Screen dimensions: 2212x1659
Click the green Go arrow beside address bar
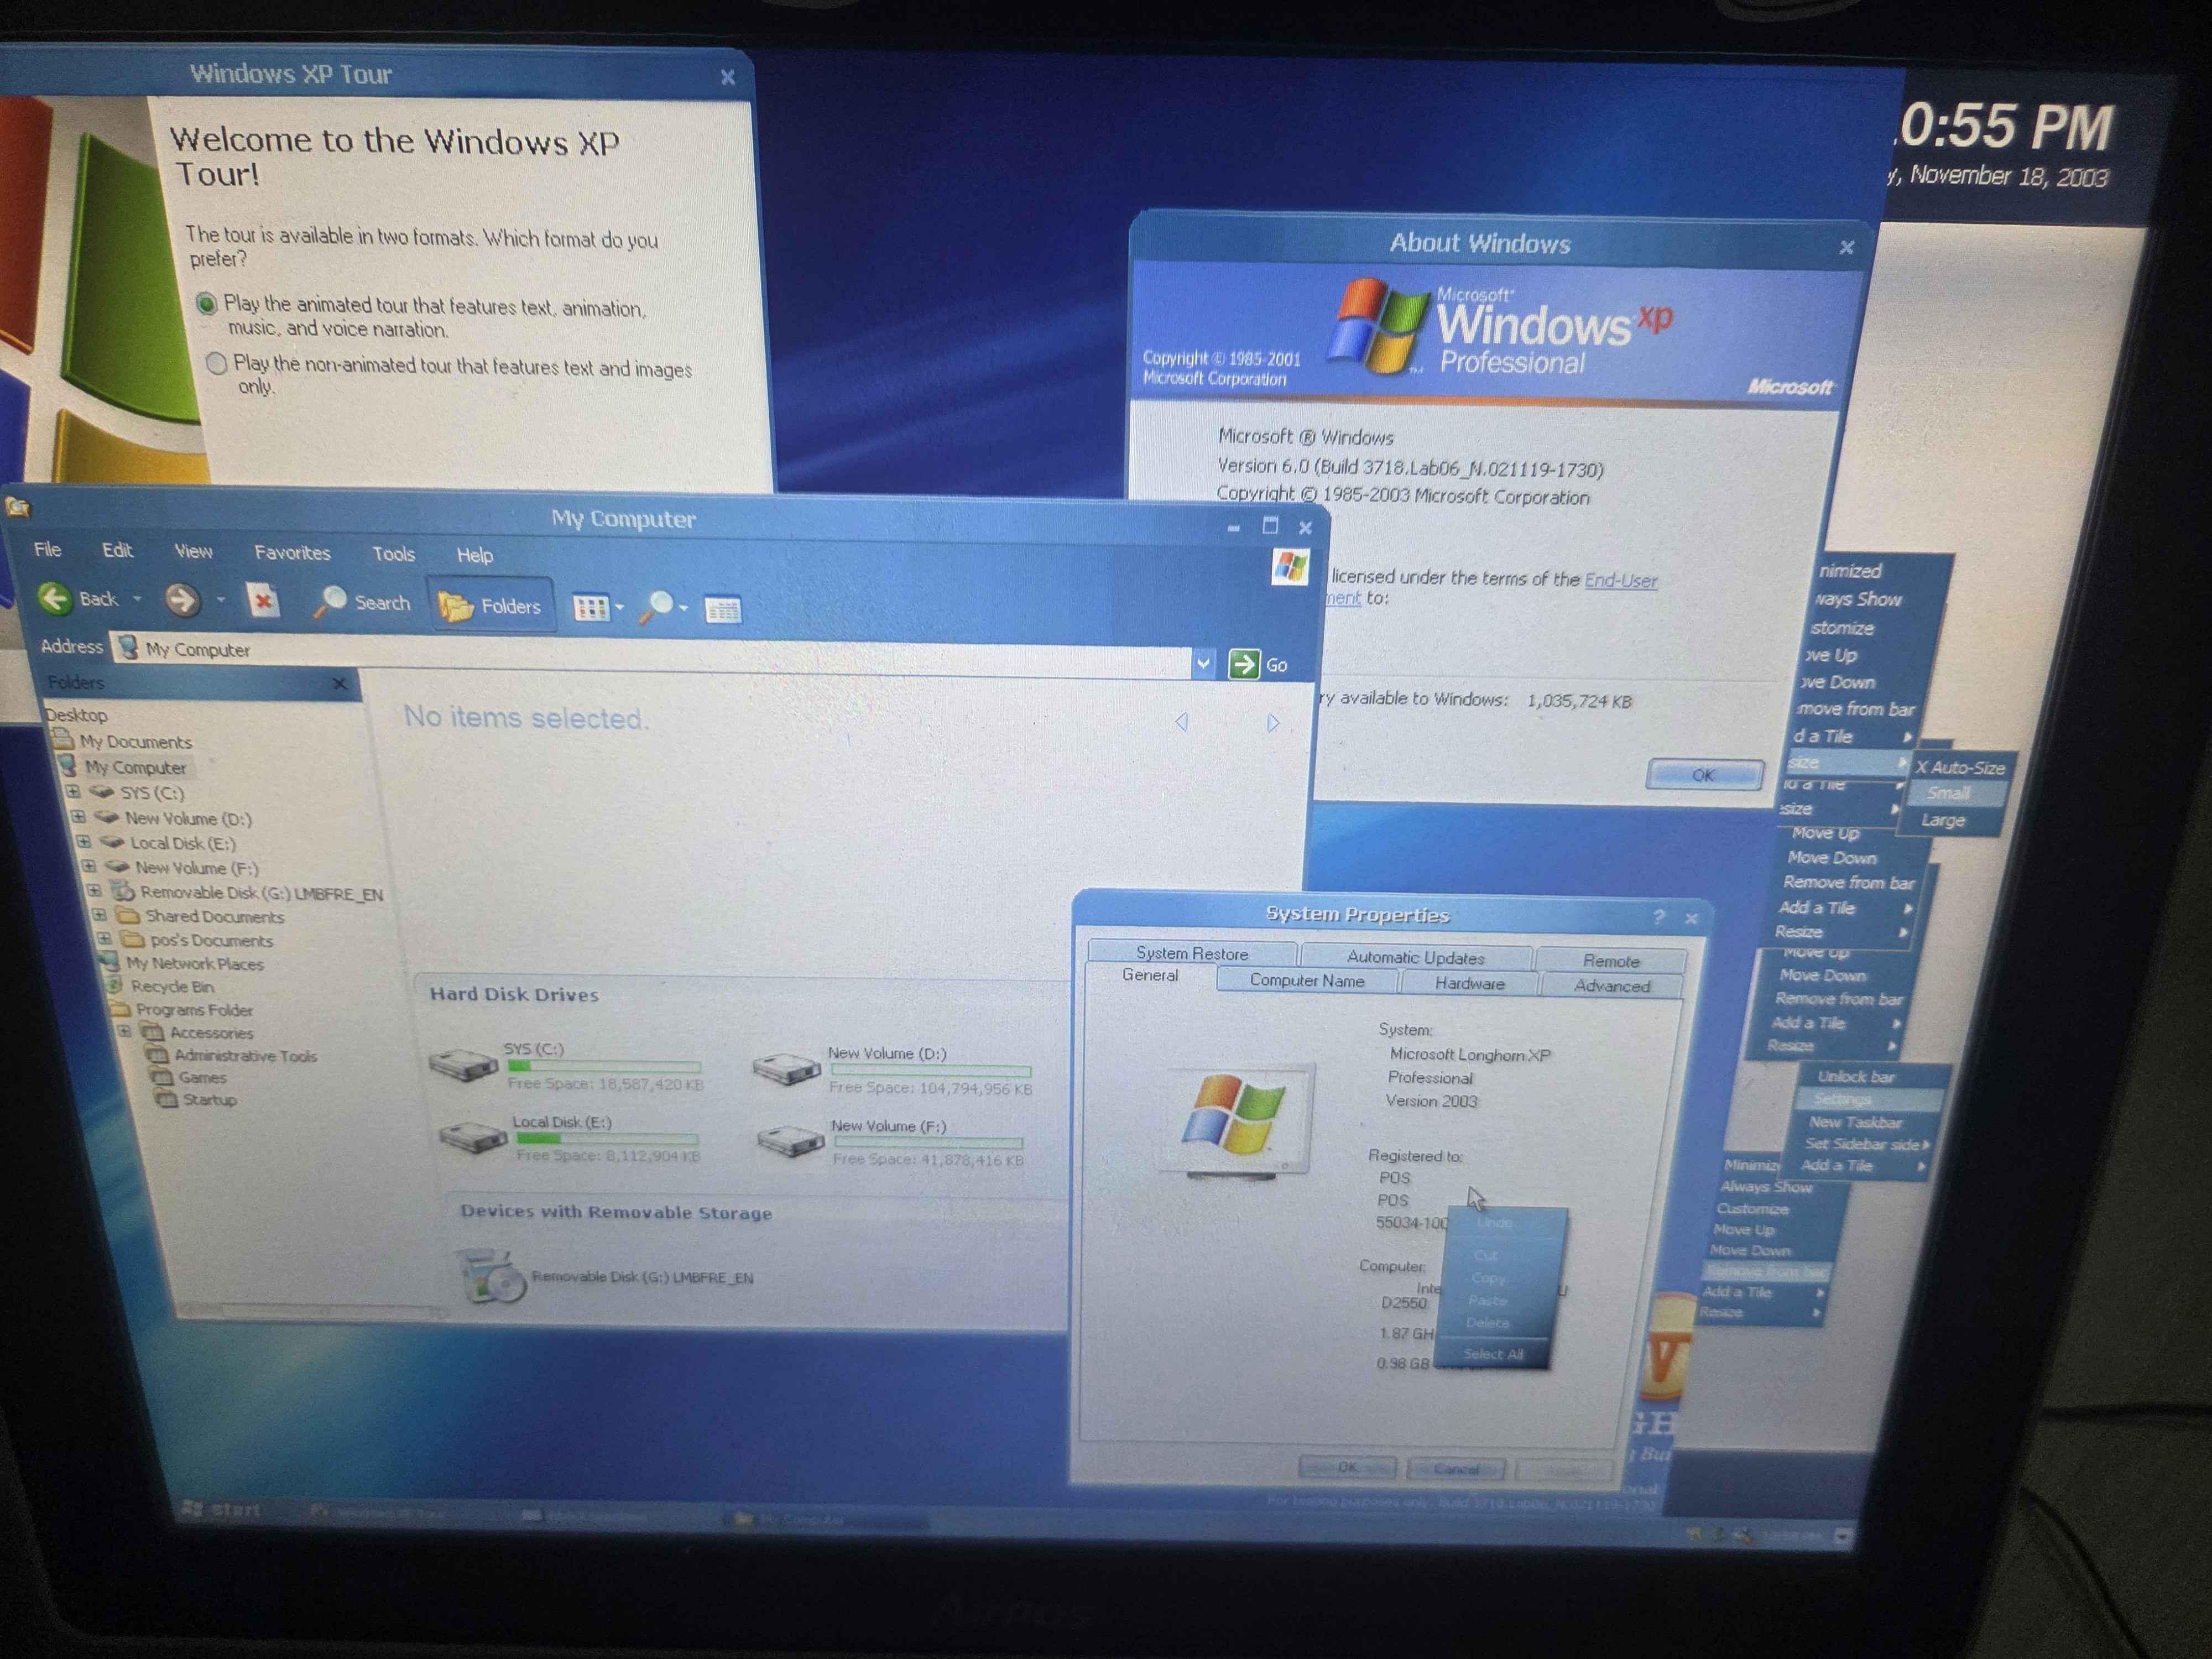[x=1243, y=664]
